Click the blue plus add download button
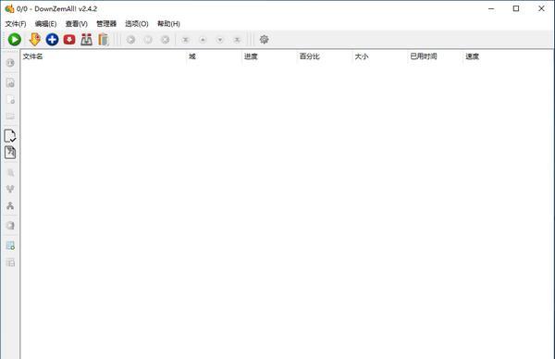This screenshot has width=555, height=359. tap(52, 39)
